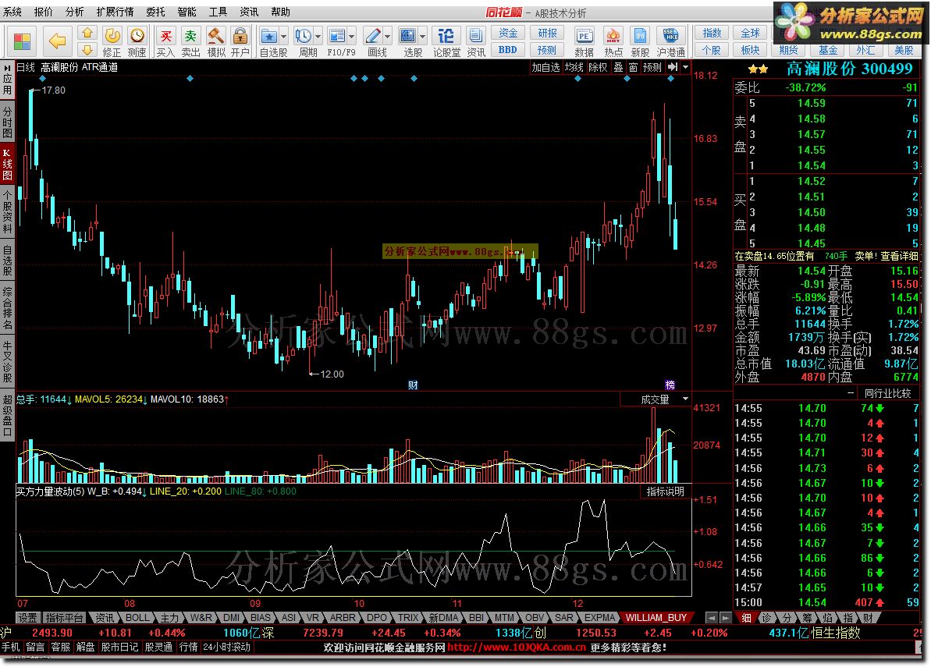Toggle the chart 预测 option
Screen dimensions: 931x667
[652, 68]
